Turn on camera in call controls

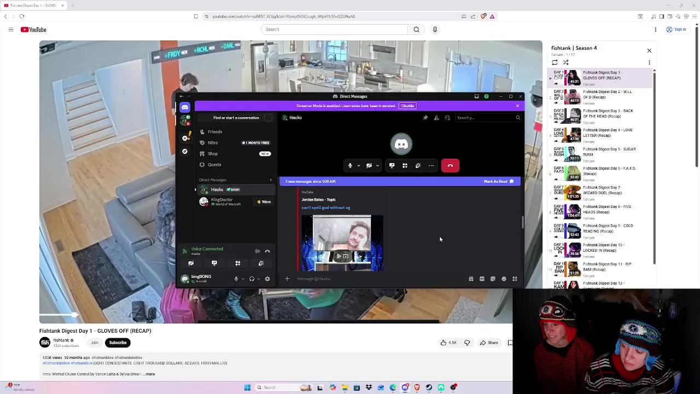click(x=369, y=166)
